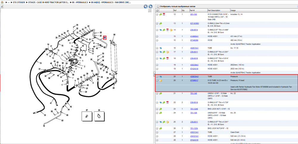Click the blue back arrow in the 429839A2 row
The height and width of the screenshot is (144, 298).
[x=161, y=77]
